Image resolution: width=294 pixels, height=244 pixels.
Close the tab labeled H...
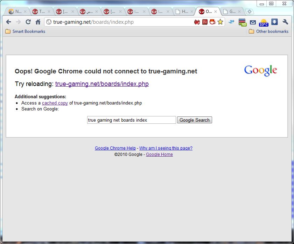(192, 12)
